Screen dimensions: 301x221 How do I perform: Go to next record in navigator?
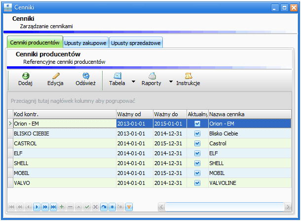[x=37, y=207]
